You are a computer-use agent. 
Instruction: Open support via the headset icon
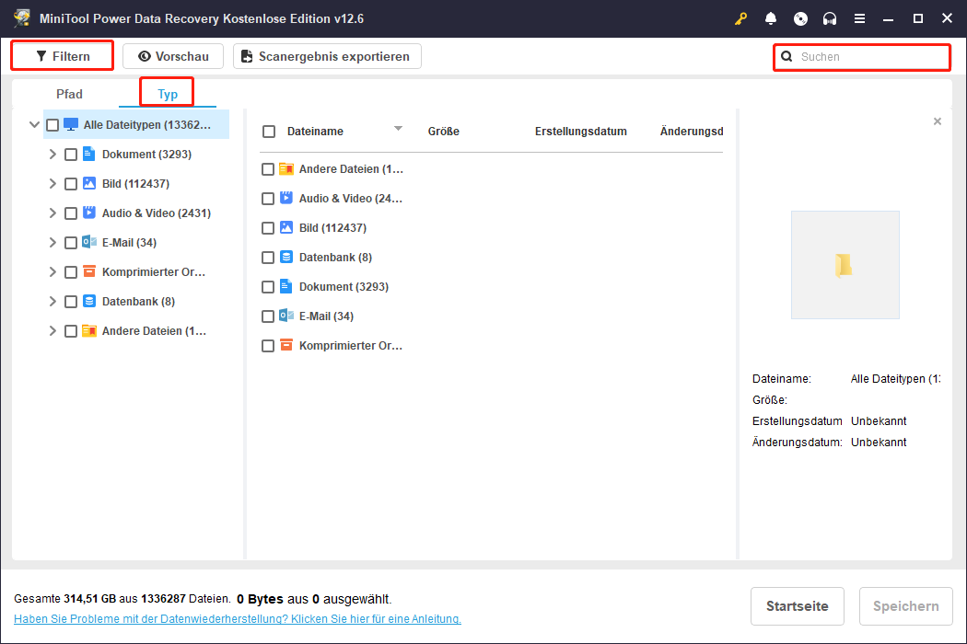pos(830,18)
